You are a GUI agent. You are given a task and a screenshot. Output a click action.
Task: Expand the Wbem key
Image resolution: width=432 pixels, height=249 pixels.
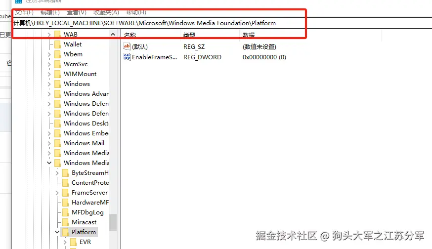point(49,54)
